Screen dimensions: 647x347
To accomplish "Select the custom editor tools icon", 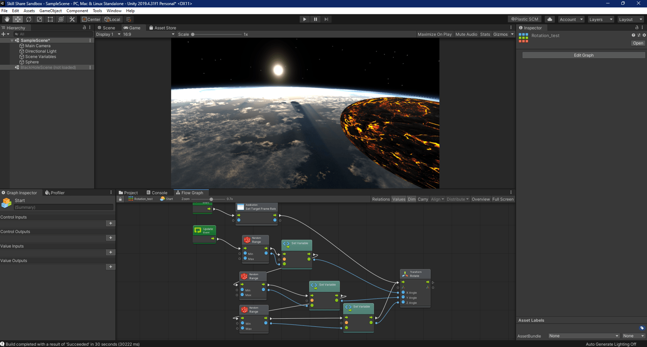I will tap(72, 19).
